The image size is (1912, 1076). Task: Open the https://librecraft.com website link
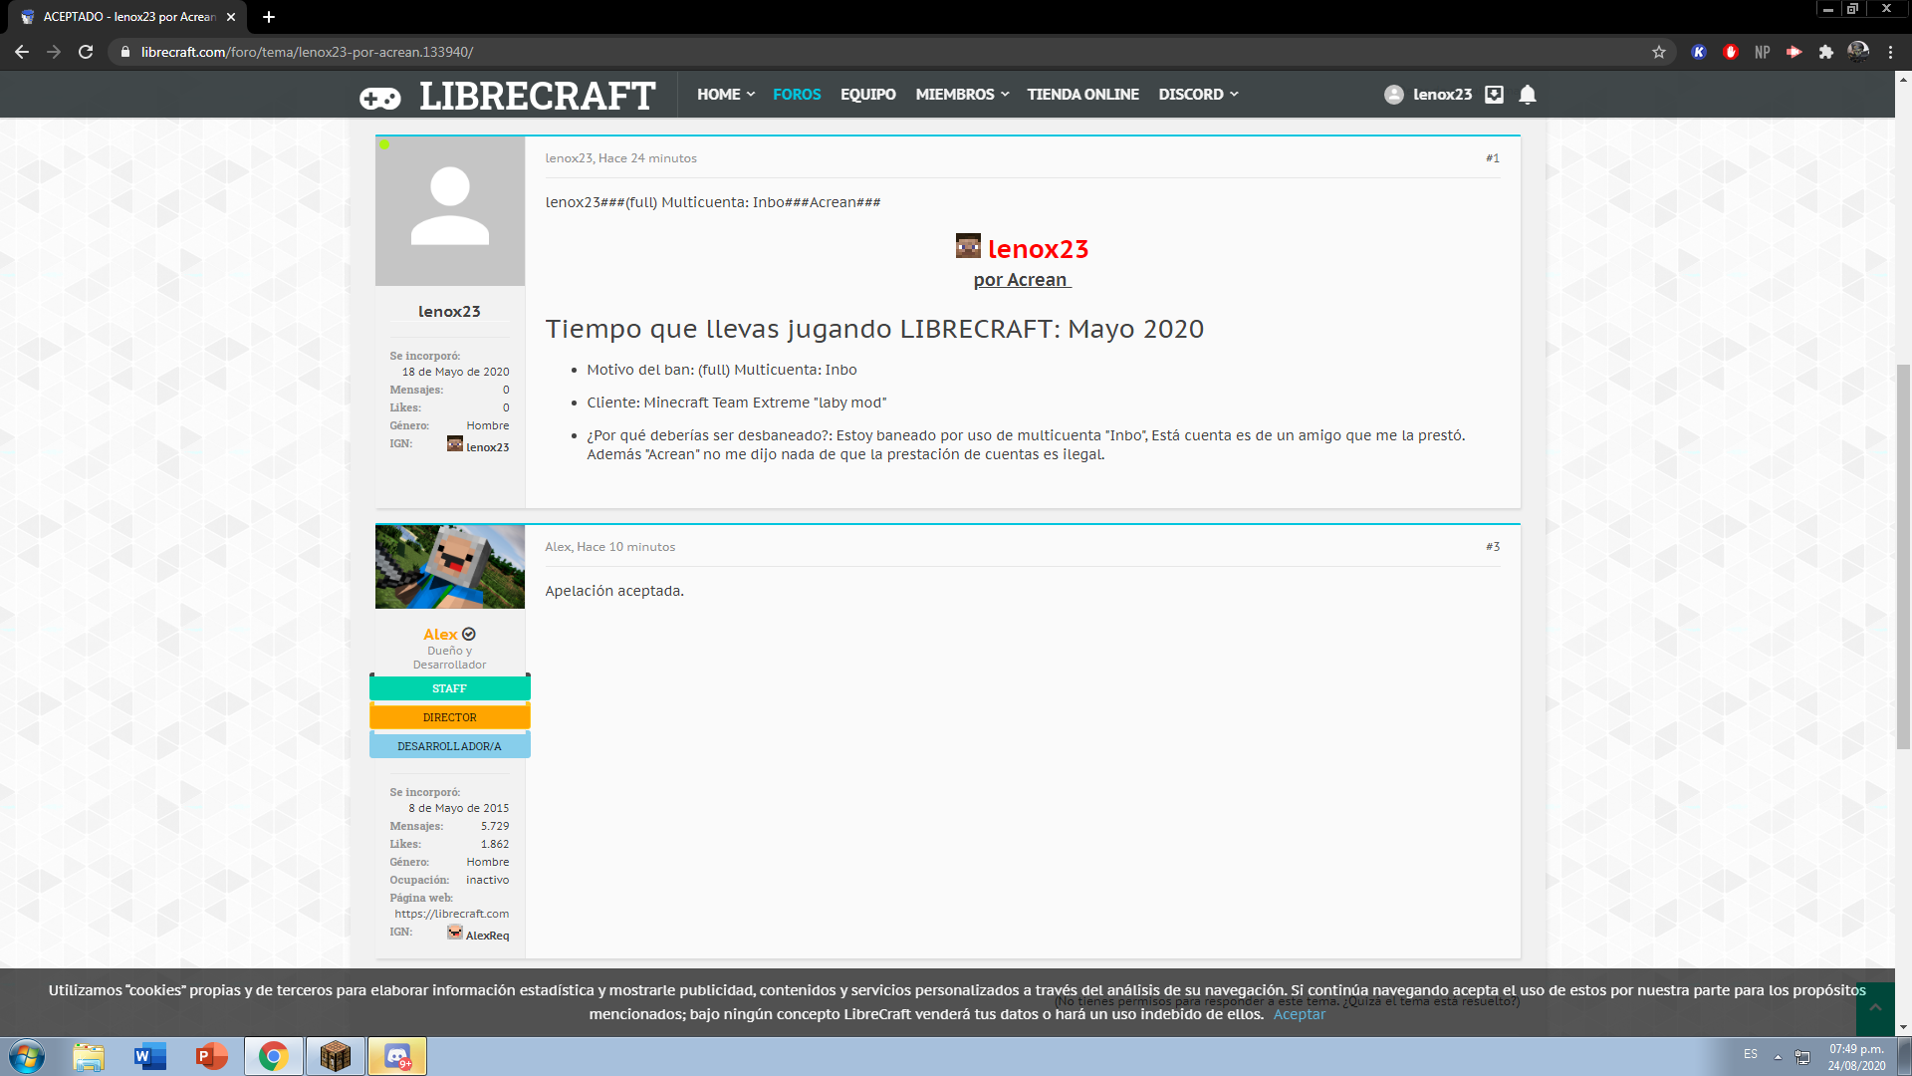(451, 914)
